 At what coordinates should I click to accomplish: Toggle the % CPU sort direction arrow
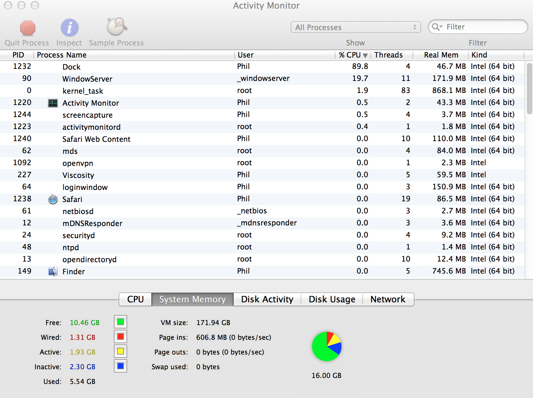pyautogui.click(x=365, y=56)
